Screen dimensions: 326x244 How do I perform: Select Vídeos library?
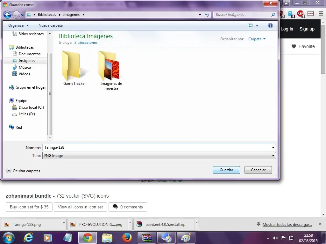(21, 74)
